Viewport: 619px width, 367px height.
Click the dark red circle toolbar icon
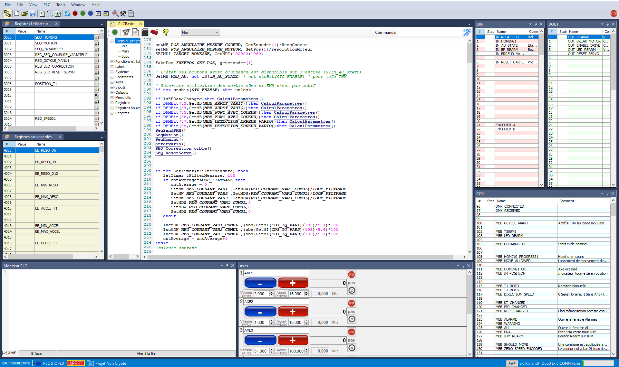(75, 14)
